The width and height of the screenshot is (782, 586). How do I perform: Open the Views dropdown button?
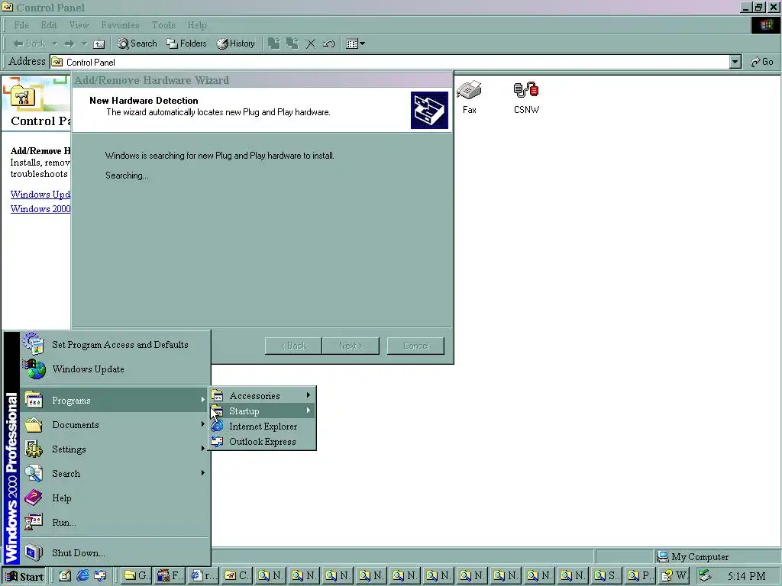(x=355, y=43)
